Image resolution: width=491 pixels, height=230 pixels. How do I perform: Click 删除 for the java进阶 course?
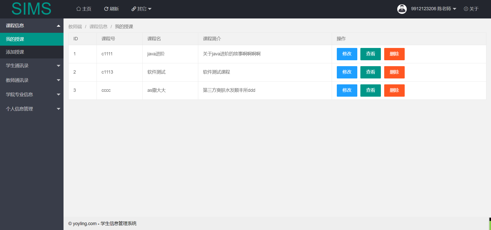(x=394, y=54)
